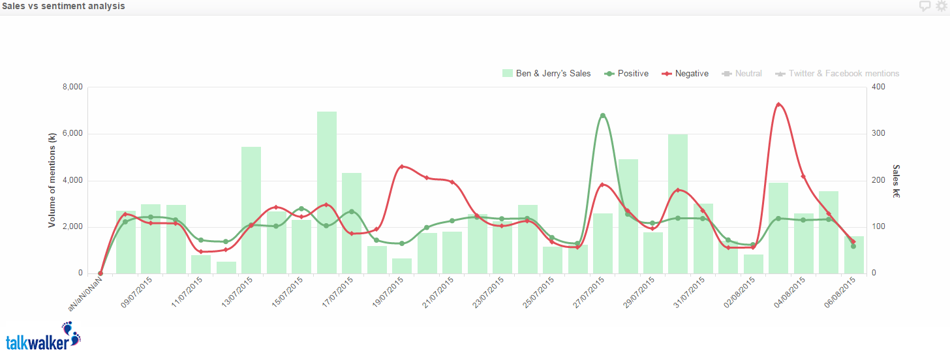Click the '8,000' left axis label
Image resolution: width=950 pixels, height=355 pixels.
pyautogui.click(x=72, y=87)
